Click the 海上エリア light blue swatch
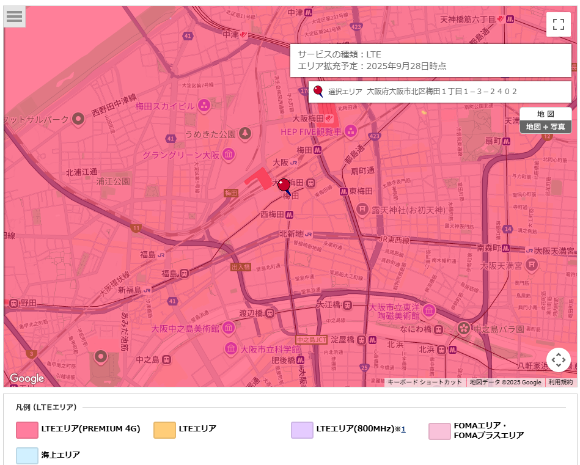Image resolution: width=580 pixels, height=465 pixels. 27,455
